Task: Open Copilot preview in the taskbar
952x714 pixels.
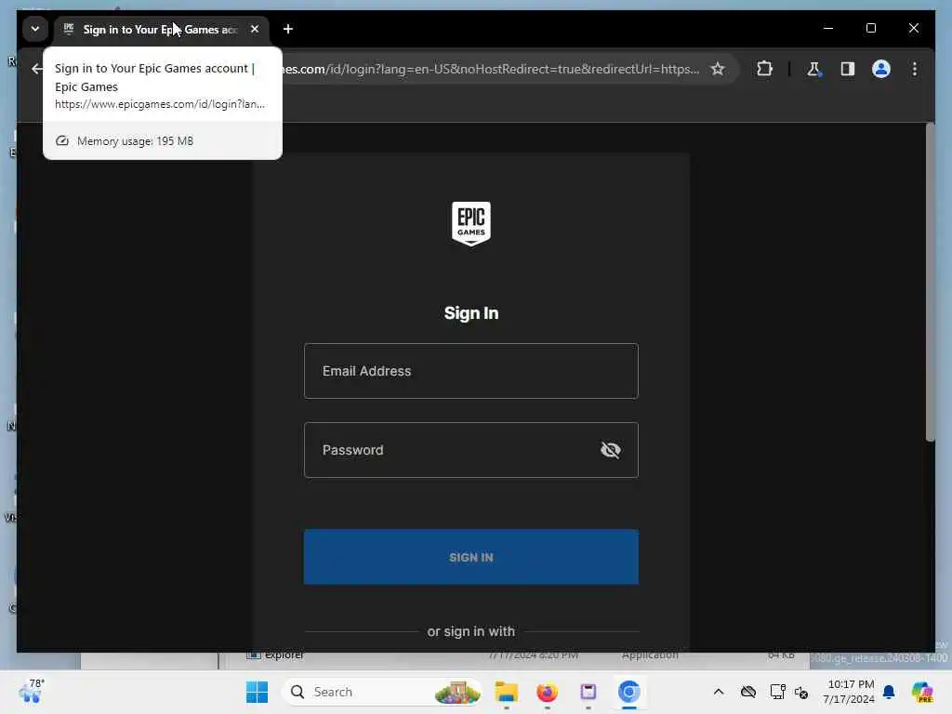Action: (921, 692)
